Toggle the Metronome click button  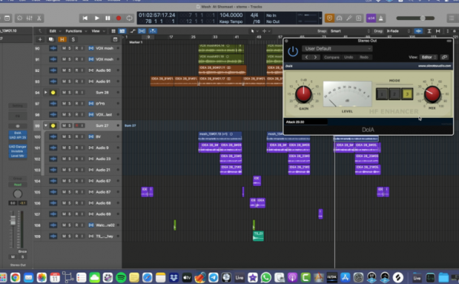(x=381, y=18)
